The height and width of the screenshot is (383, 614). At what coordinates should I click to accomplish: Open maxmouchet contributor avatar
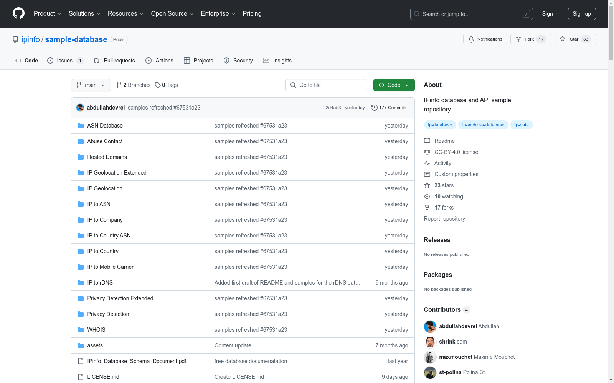(430, 357)
